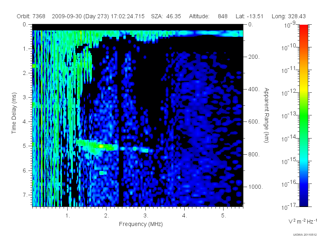
Task: Click the frequency tick label "2."
Action: coord(107,216)
